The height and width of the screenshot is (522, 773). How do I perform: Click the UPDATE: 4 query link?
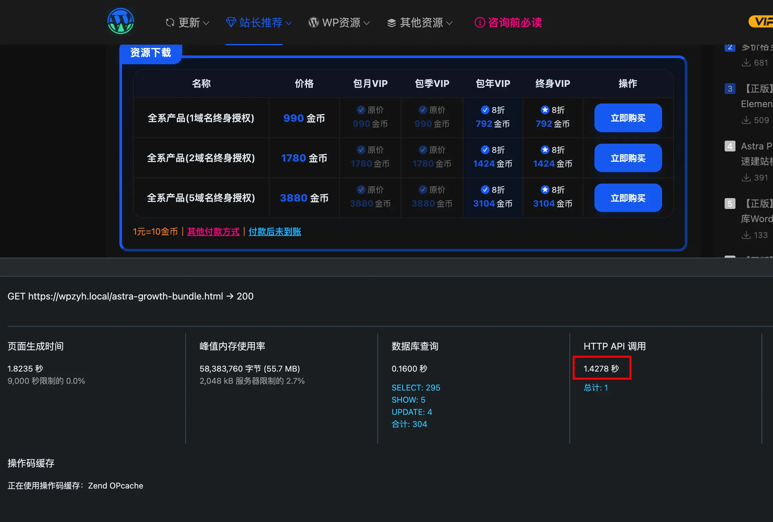click(412, 412)
